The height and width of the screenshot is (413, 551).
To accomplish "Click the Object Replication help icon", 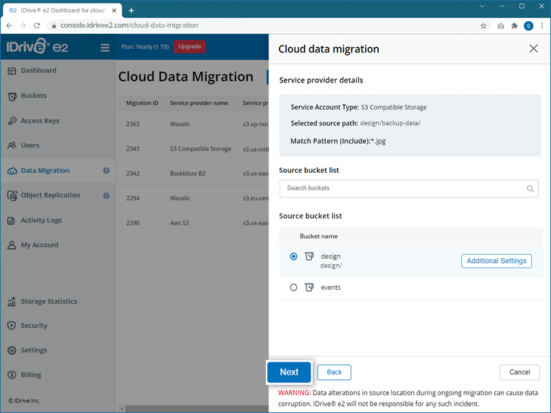I will click(107, 195).
